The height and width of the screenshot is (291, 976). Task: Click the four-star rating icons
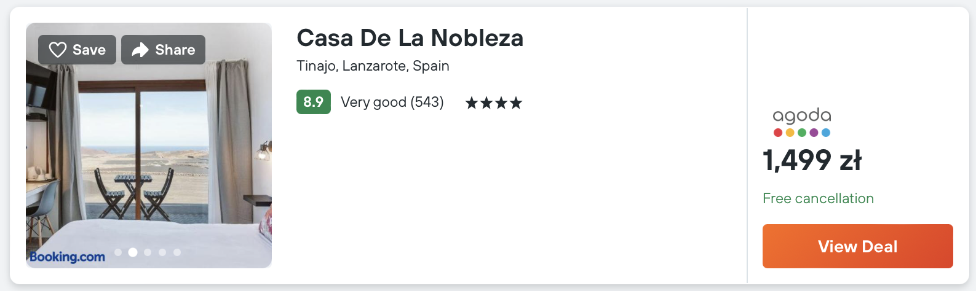(x=494, y=103)
